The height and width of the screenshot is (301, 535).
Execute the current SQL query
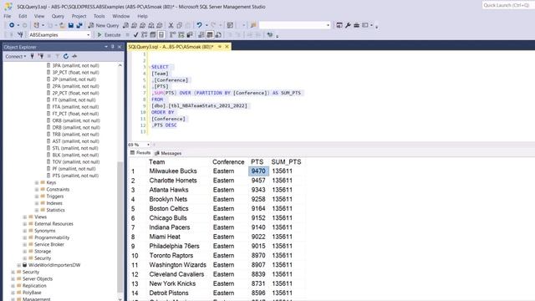(110, 35)
